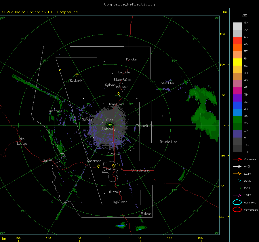Click the Lake Louise label
259x242 pixels.
click(22, 141)
